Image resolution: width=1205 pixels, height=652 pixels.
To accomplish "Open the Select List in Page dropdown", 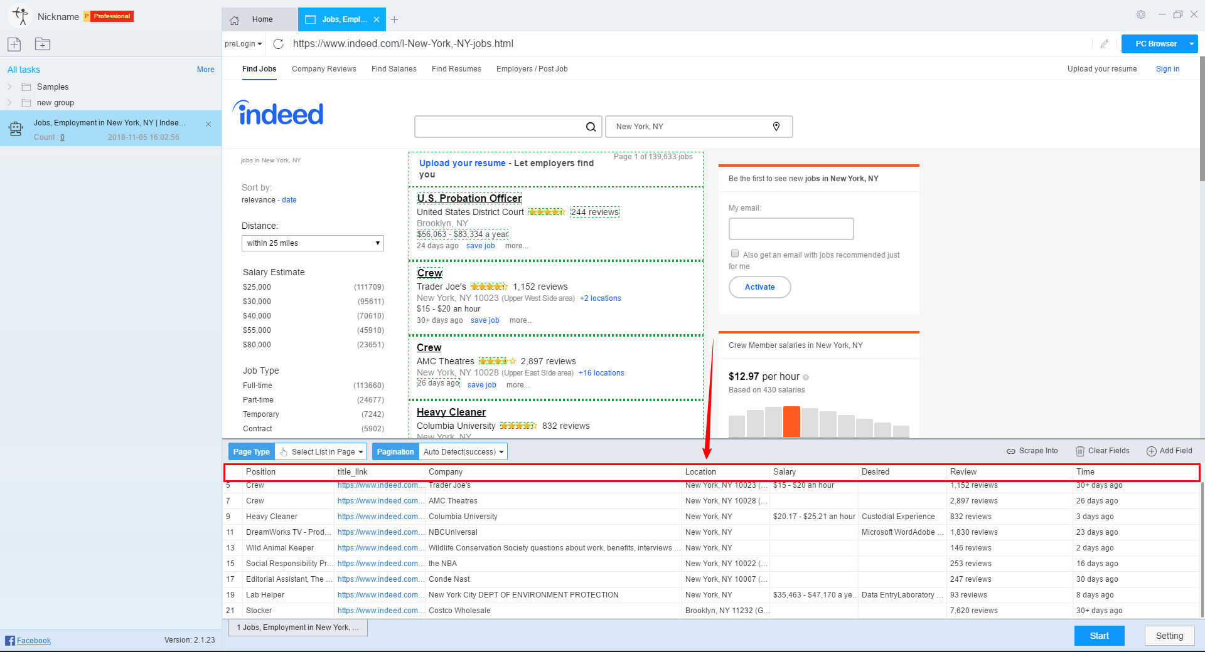I will tap(322, 451).
